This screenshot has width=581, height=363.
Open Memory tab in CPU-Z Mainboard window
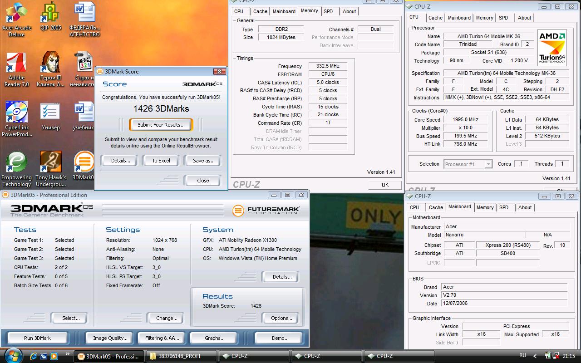tap(485, 207)
